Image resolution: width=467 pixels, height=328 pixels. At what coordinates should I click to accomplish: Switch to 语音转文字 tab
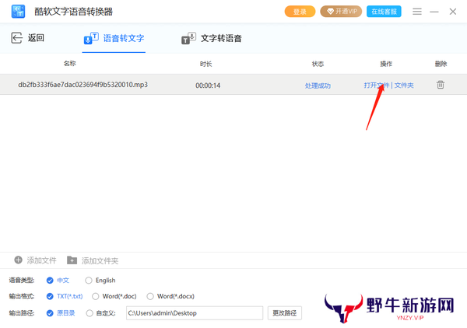pyautogui.click(x=114, y=38)
